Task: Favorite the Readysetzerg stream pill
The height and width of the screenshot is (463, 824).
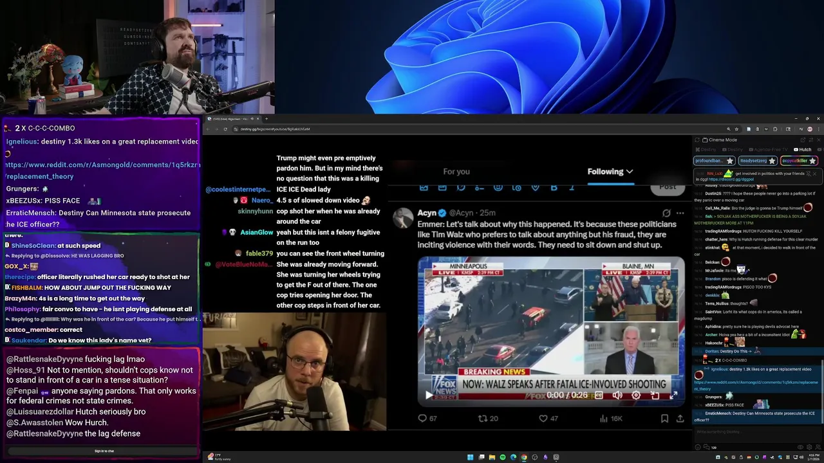Action: (x=772, y=161)
